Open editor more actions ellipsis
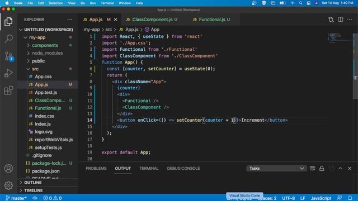Screen dimensions: 358x201 click(x=350, y=20)
